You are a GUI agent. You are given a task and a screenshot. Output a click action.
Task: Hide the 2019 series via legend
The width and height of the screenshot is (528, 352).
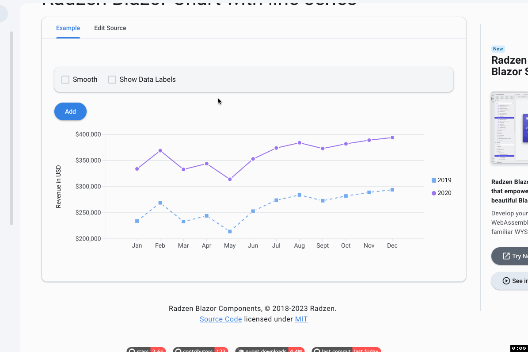441,180
